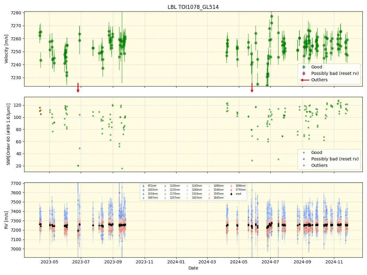Click the 1696nm legend entry
Image resolution: width=367 pixels, height=275 pixels.
tap(241, 186)
